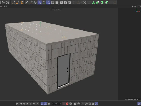Jump to the next keyframe
This screenshot has width=141, height=106.
tap(34, 104)
